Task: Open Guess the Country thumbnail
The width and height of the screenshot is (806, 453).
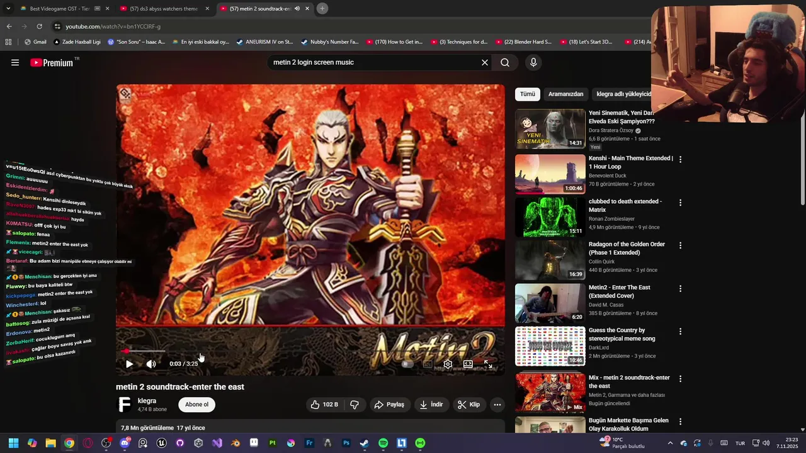Action: [550, 346]
